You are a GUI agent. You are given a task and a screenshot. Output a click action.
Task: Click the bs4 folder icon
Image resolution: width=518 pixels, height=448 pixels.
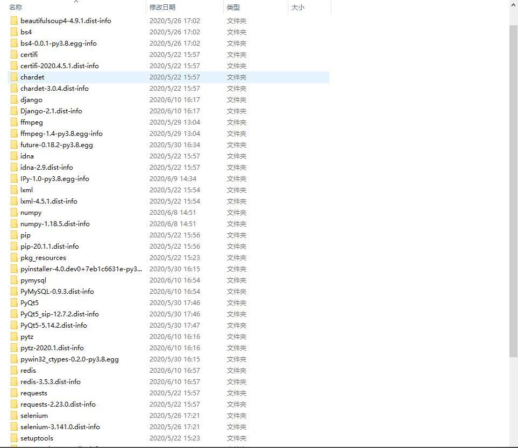pyautogui.click(x=14, y=32)
